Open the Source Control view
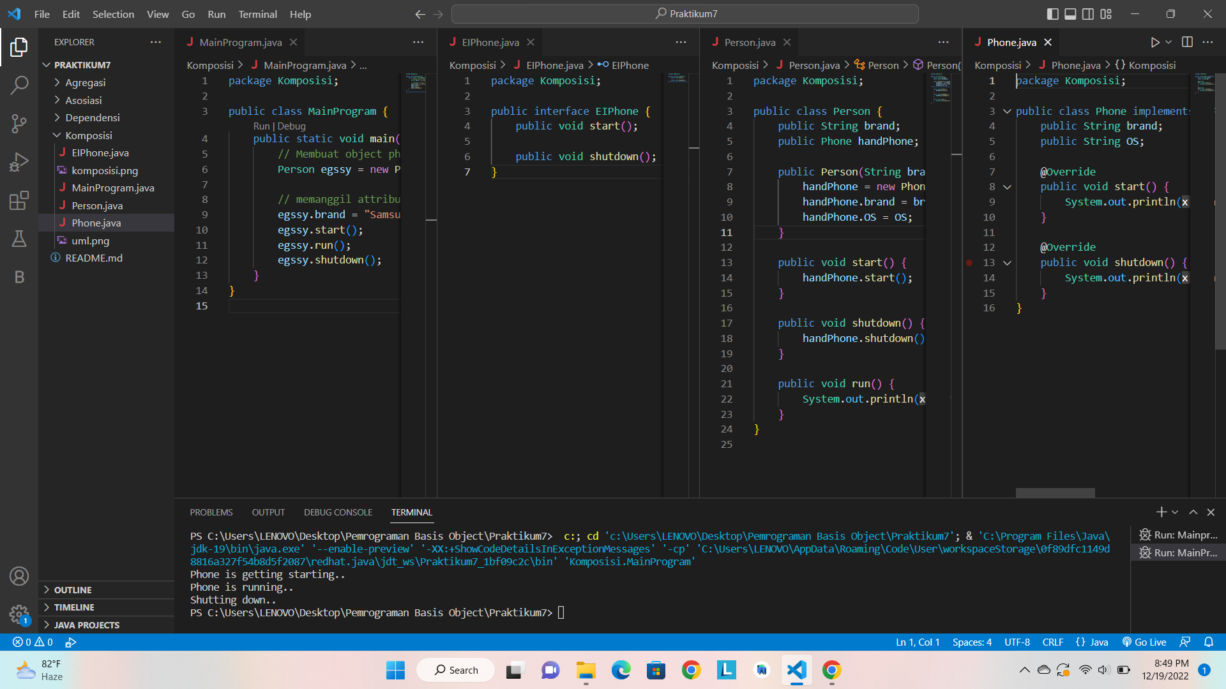The height and width of the screenshot is (689, 1226). pyautogui.click(x=19, y=123)
